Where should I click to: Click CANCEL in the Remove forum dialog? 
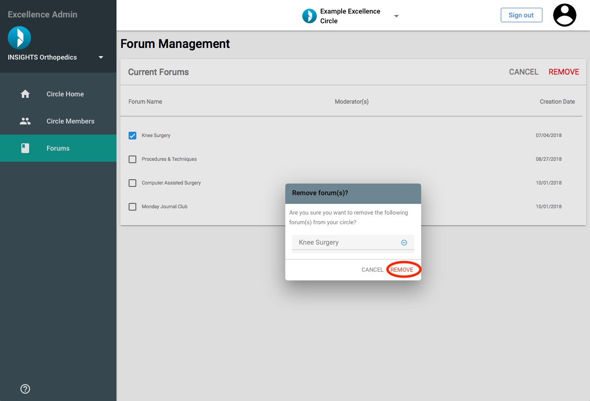[372, 270]
